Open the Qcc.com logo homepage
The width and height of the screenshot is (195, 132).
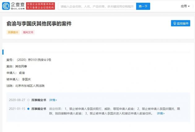coord(13,6)
